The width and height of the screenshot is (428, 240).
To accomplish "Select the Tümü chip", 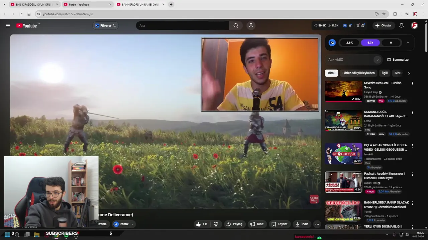I will 331,73.
